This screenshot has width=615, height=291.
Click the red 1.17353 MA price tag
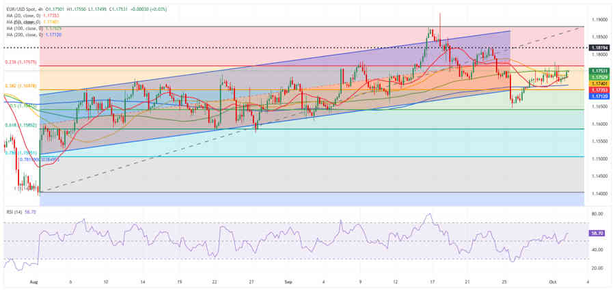coord(599,90)
